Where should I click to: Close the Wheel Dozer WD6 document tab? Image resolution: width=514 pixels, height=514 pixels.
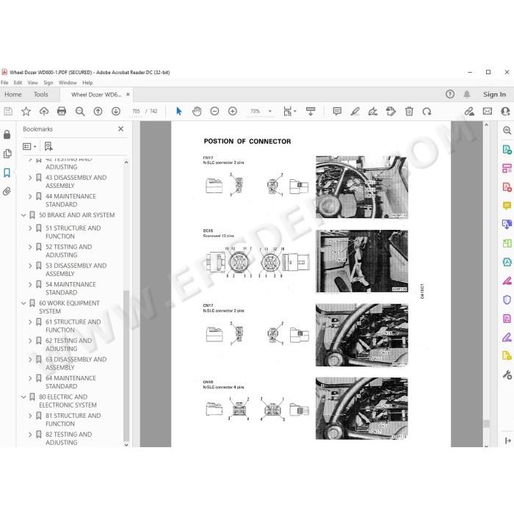click(x=128, y=95)
